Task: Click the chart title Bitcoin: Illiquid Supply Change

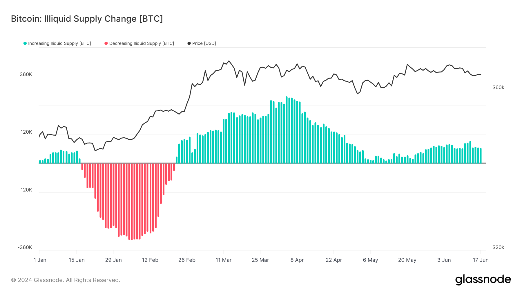Action: click(x=87, y=19)
